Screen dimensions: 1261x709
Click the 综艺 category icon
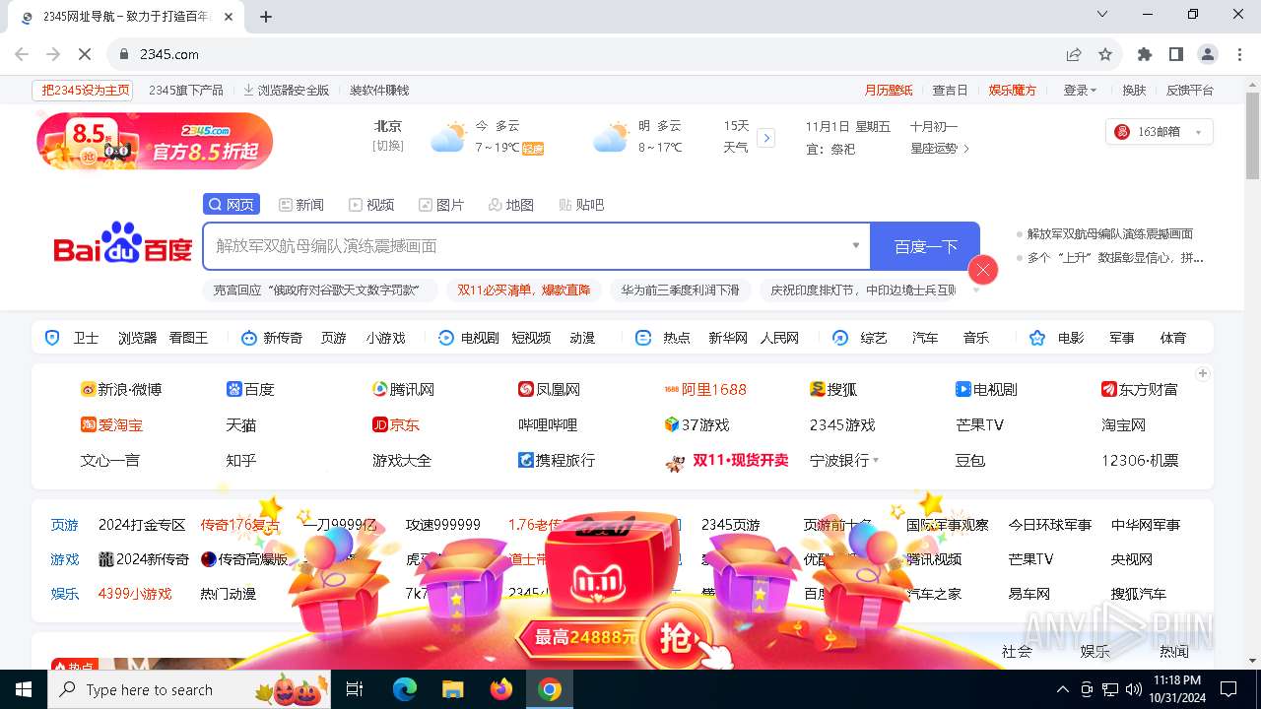(x=840, y=338)
